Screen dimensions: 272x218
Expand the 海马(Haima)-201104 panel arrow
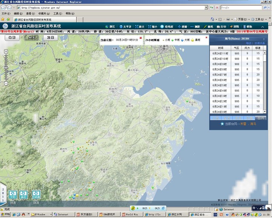point(264,39)
